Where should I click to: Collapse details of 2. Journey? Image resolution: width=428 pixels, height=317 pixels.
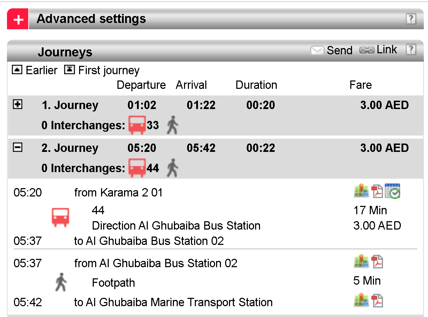pyautogui.click(x=17, y=147)
